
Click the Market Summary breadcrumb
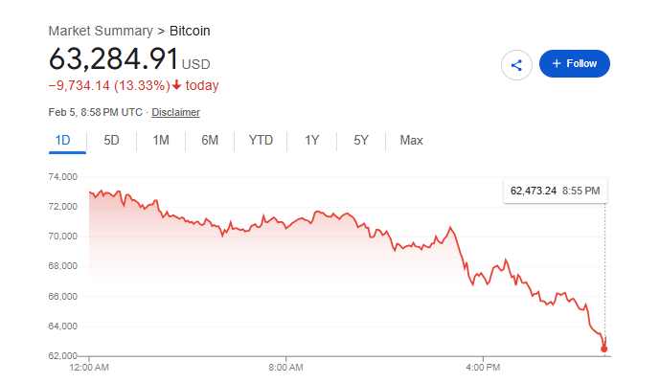[x=101, y=31]
